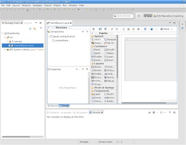Open the Window menu

coord(73,6)
